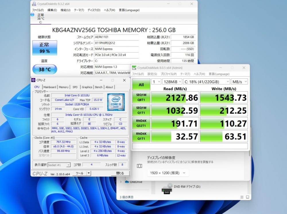Viewport: 287px width, 214px height.
Task: Click the X11PHJPEQS12 serial number field
Action: (x=116, y=43)
